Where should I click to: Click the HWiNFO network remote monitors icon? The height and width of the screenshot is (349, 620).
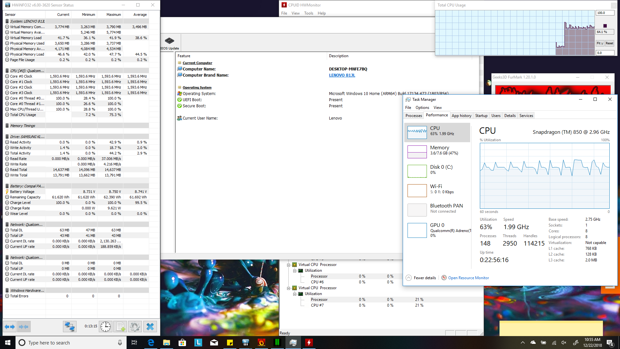coord(69,327)
